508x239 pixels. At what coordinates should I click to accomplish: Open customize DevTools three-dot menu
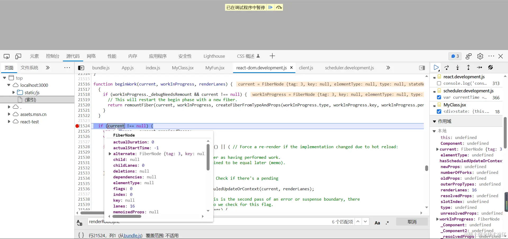491,56
